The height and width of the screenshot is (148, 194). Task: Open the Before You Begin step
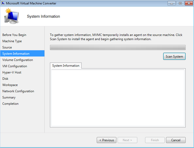(x=14, y=35)
